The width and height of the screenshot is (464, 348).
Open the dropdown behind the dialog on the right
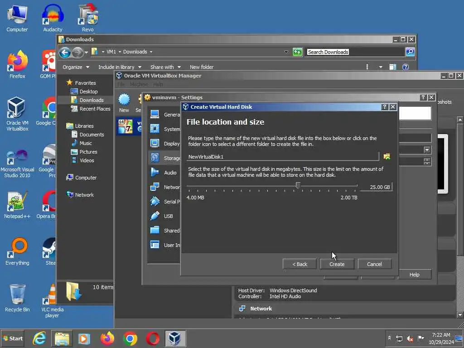pyautogui.click(x=427, y=150)
